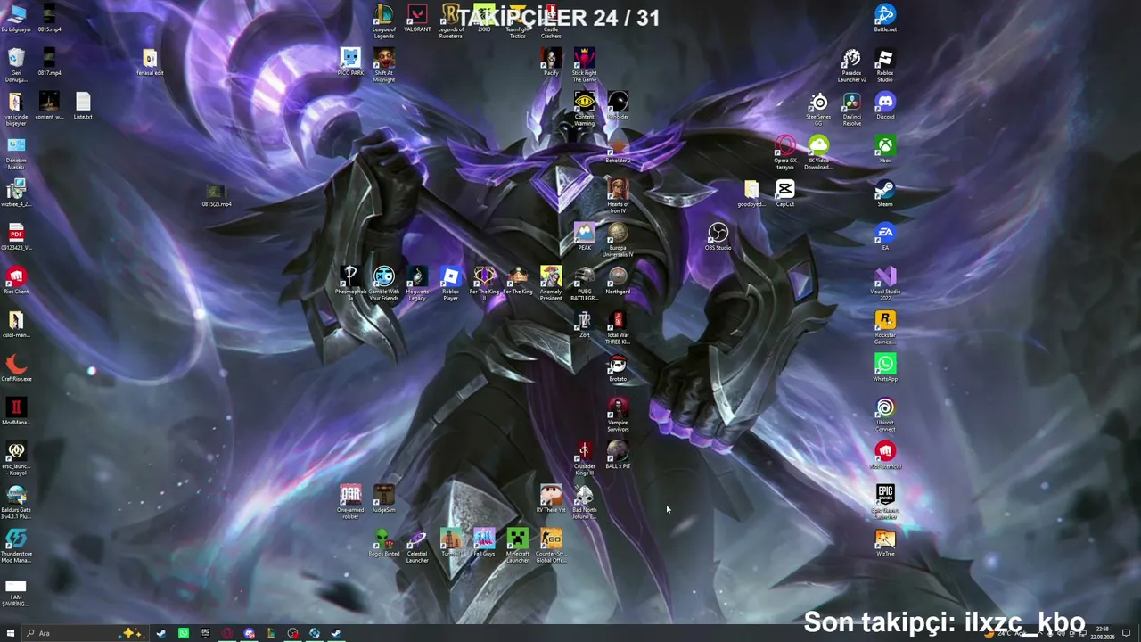Open the Windows Start menu
Viewport: 1141px width, 642px height.
coord(11,633)
